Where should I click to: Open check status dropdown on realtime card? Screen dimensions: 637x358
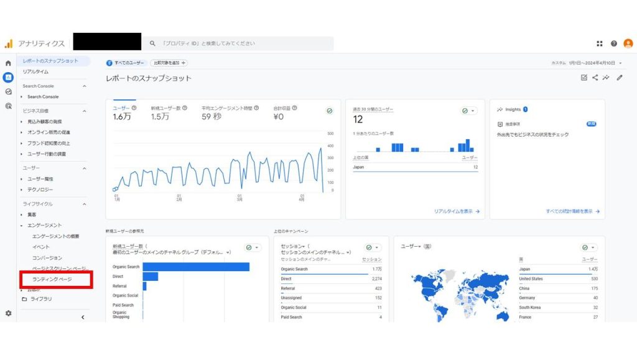pyautogui.click(x=468, y=111)
